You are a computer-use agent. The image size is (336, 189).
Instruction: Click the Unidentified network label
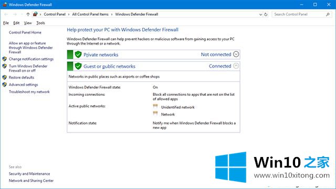pos(178,107)
